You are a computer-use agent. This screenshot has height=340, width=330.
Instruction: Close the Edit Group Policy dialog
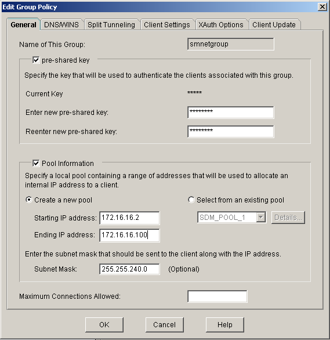[x=322, y=7]
